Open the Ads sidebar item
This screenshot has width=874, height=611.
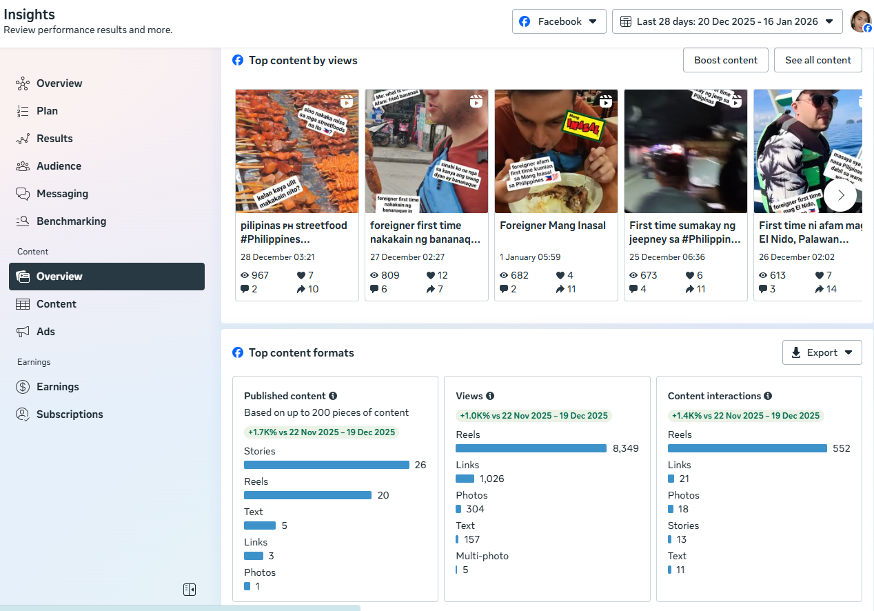click(x=107, y=332)
